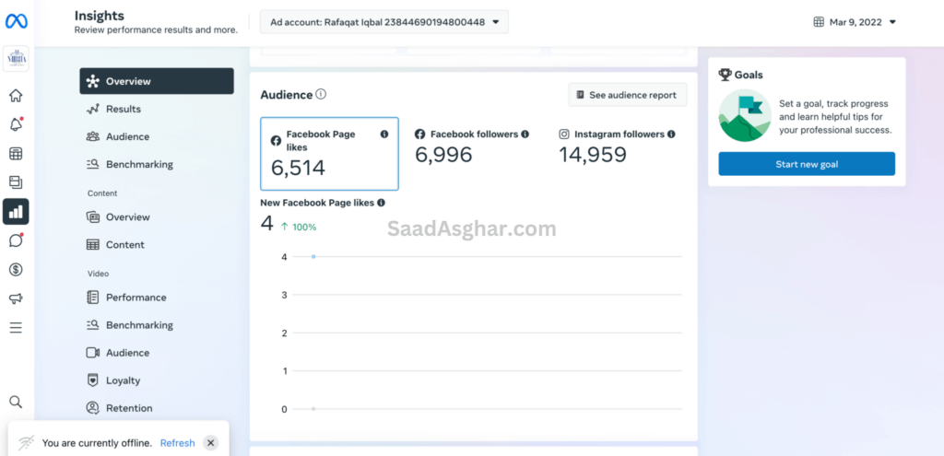Click the blue data point at value 4 on the chart
Image resolution: width=944 pixels, height=456 pixels.
click(x=313, y=257)
